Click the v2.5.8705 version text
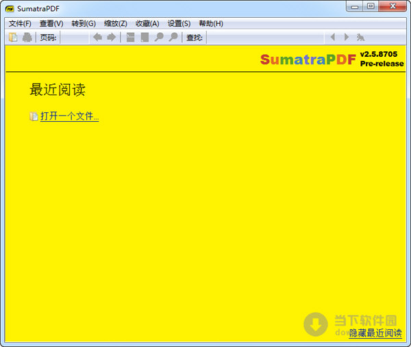The width and height of the screenshot is (411, 347). tap(379, 54)
